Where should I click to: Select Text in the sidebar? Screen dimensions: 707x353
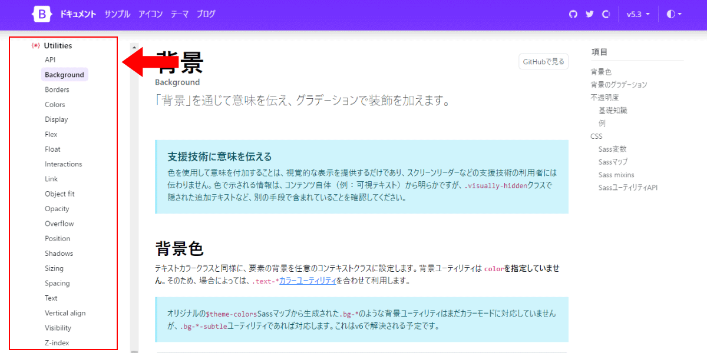point(51,298)
